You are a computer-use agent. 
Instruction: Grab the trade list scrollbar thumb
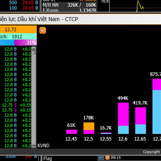pyautogui.click(x=34, y=53)
